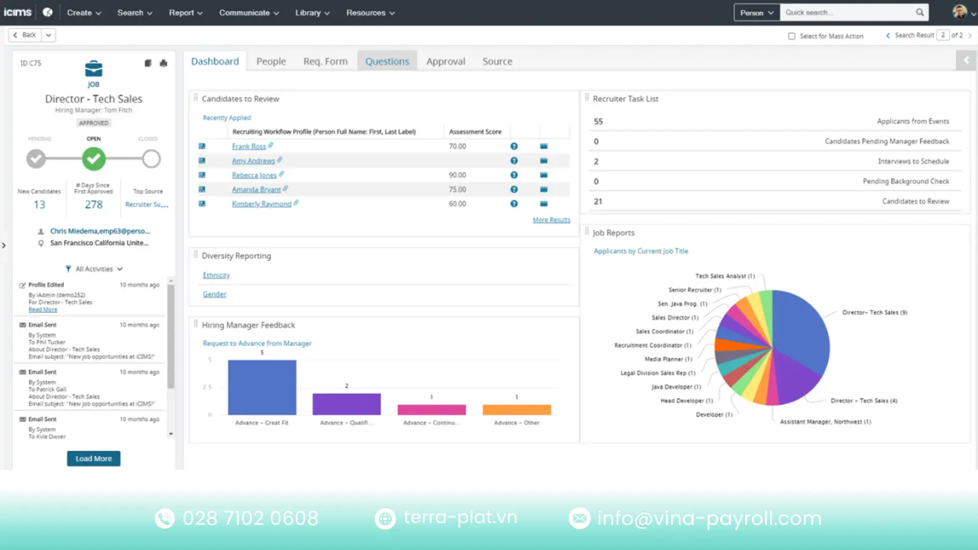Viewport: 978px width, 550px height.
Task: Click the copy job icon beside ID C75
Action: [x=148, y=63]
